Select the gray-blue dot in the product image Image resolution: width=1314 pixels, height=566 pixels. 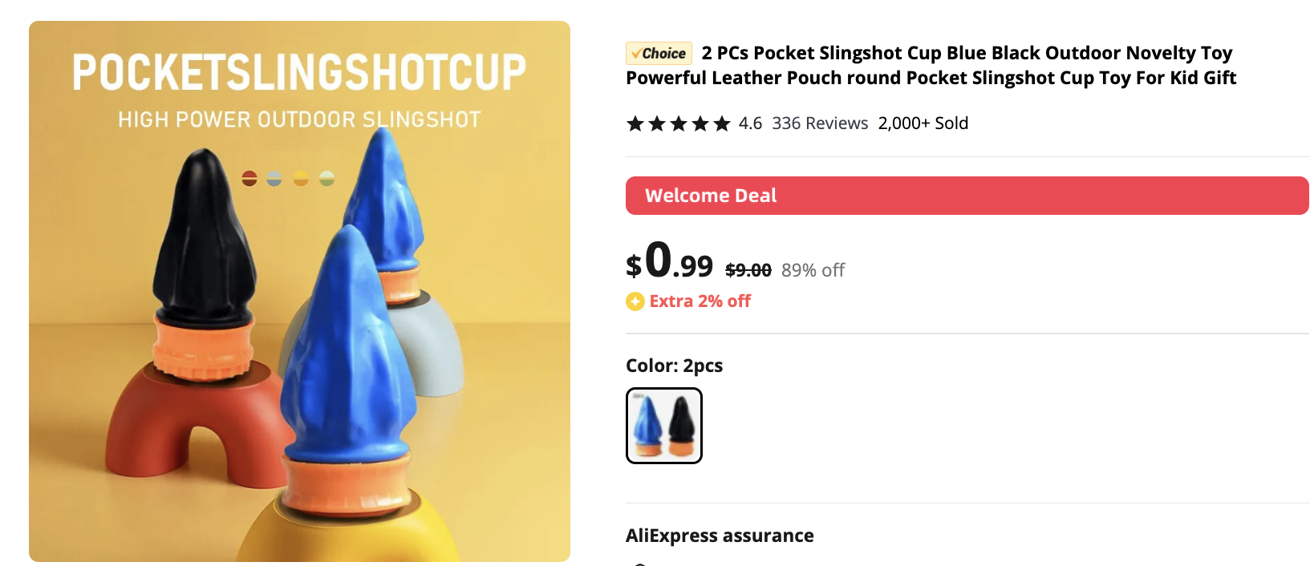coord(274,178)
